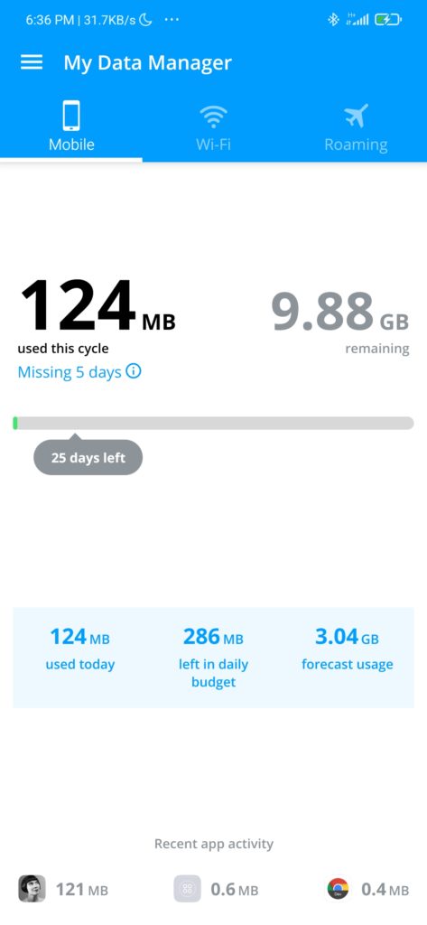Image resolution: width=427 pixels, height=925 pixels.
Task: Open the portrait app icon using 121 MB
Action: 32,889
